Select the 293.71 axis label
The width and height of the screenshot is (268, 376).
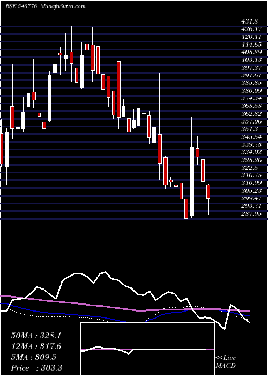(x=251, y=206)
